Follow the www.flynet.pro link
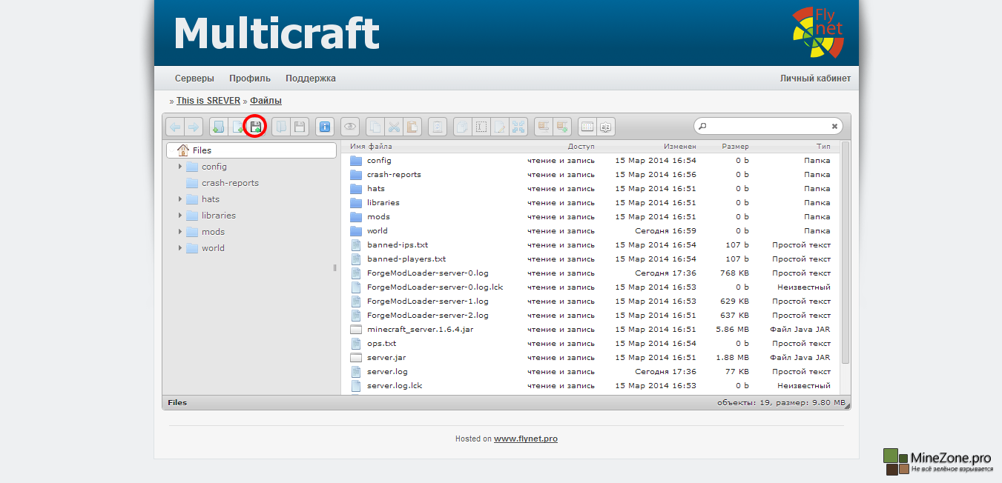1002x483 pixels. click(525, 439)
